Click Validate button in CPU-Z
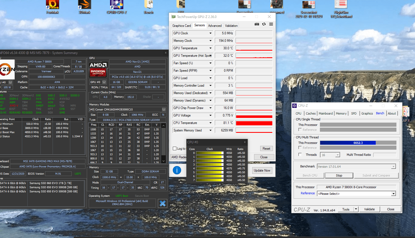Viewport: 415px width, 238px height. pos(369,209)
